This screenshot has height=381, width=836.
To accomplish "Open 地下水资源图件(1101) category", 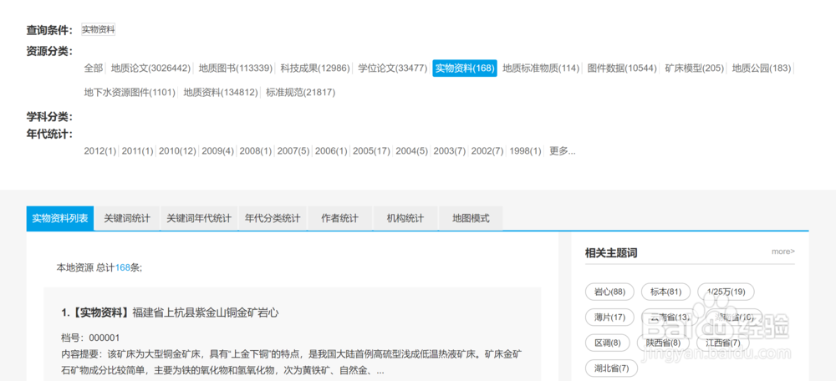I will click(x=130, y=92).
